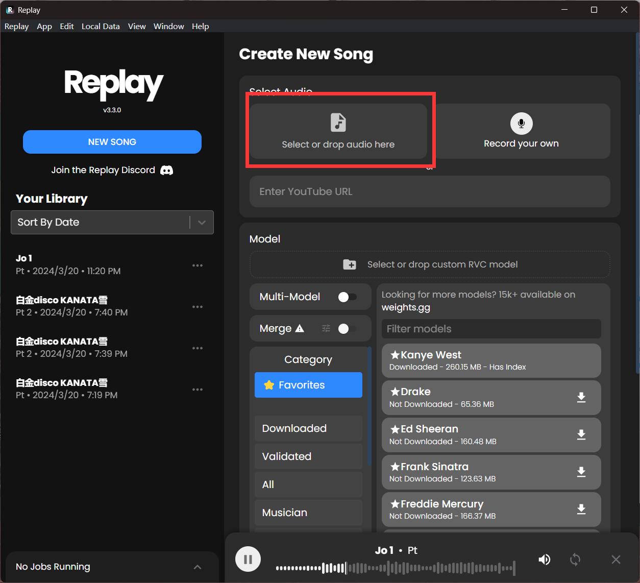Image resolution: width=640 pixels, height=583 pixels.
Task: Download the Ed Sheeran model
Action: click(x=581, y=435)
